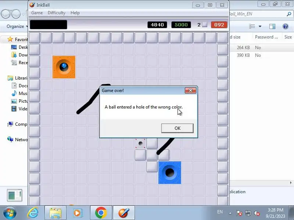Click the EN language indicator
Viewport: 294px width, 220px height.
point(220,212)
